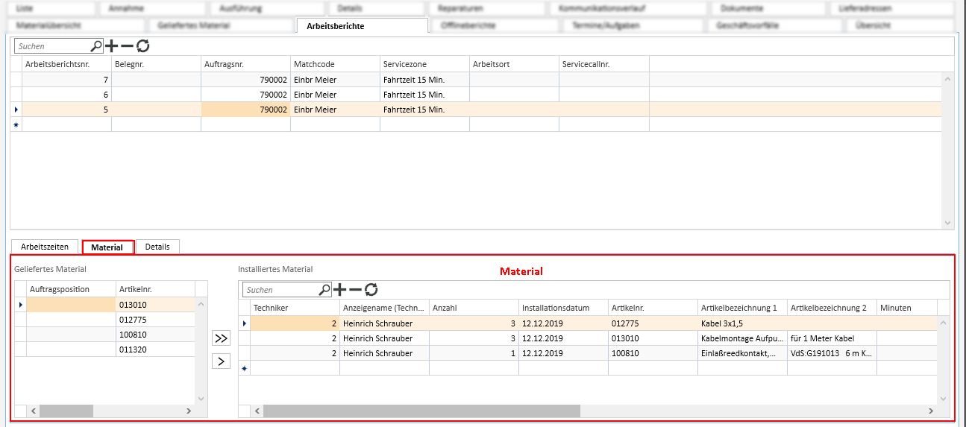Viewport: 966px width, 427px height.
Task: Click the up arrow of the Arbeitsberichte vertical scrollbar
Action: (x=948, y=78)
